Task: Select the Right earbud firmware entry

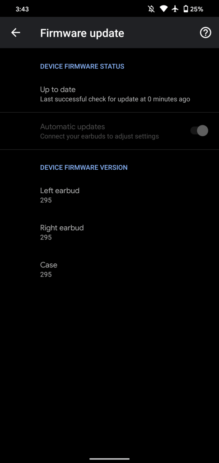Action: pos(109,232)
